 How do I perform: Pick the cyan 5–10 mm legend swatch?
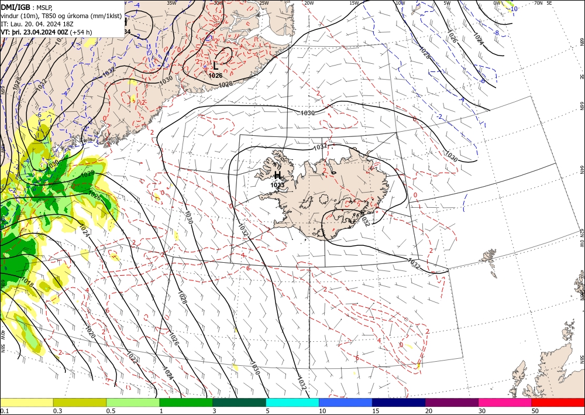(x=292, y=402)
